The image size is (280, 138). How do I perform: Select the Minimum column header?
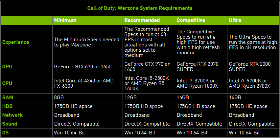[x=65, y=20]
